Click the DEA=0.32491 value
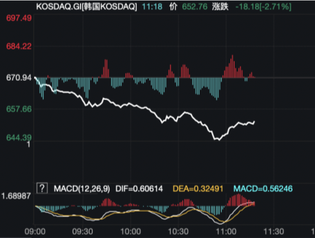The image size is (315, 238). (x=198, y=189)
